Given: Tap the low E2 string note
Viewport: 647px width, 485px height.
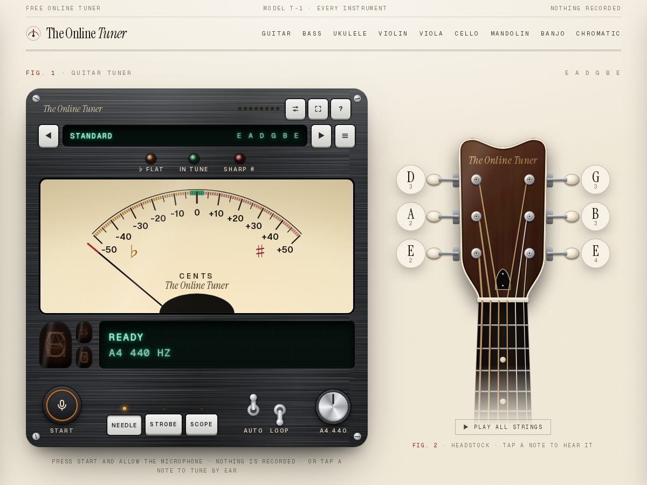Looking at the screenshot, I should tap(411, 253).
